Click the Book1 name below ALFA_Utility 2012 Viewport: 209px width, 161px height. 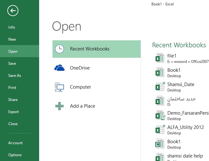tap(174, 142)
